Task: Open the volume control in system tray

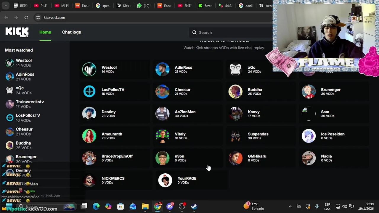Action: pyautogui.click(x=345, y=206)
